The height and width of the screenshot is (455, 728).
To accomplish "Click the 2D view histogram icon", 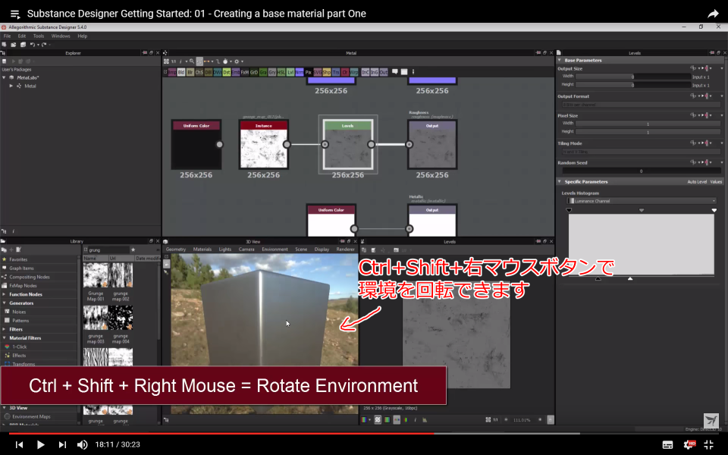I will point(425,419).
